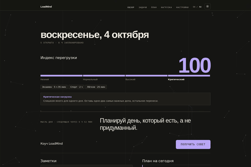Click the воскресенье, 4 октября heading
This screenshot has width=251, height=167.
point(95,35)
